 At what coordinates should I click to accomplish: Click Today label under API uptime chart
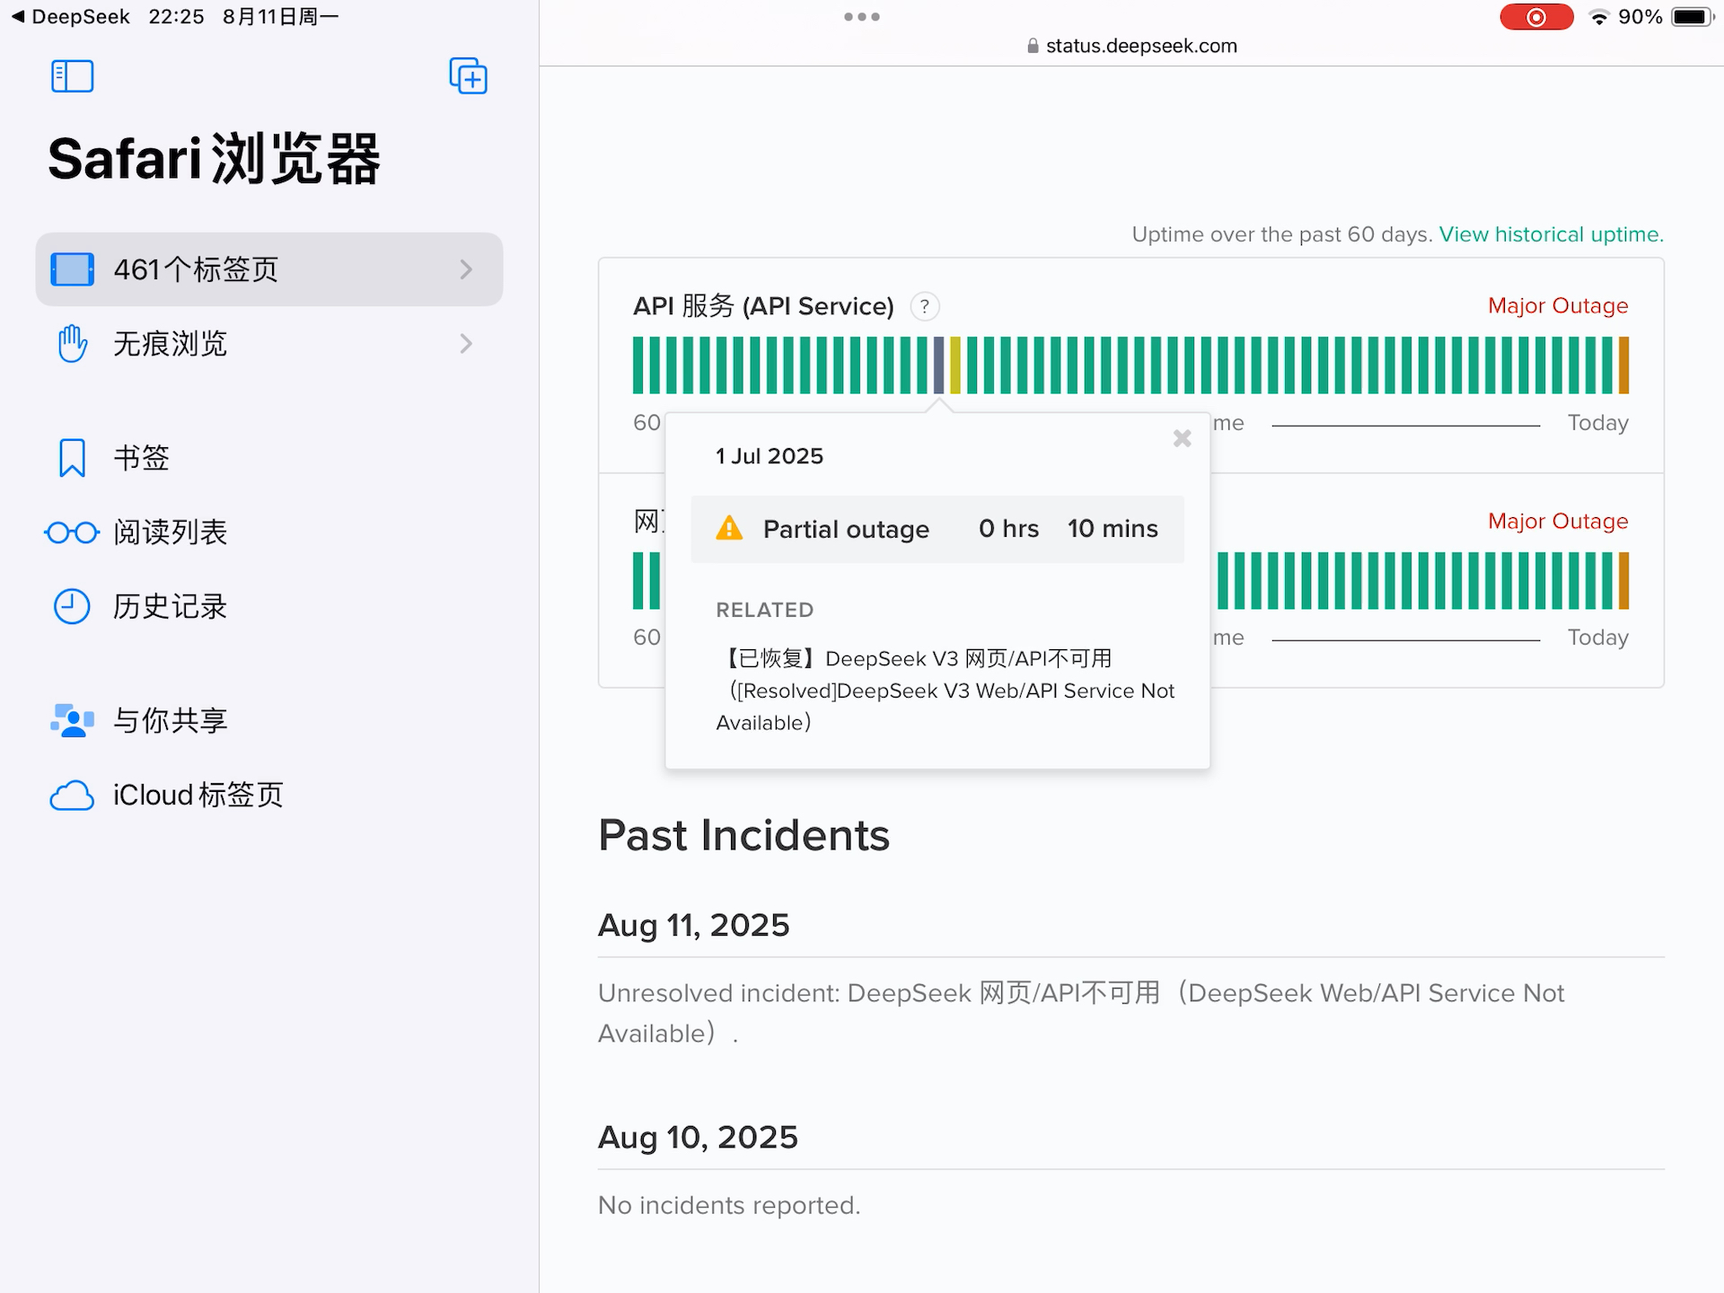(x=1597, y=422)
